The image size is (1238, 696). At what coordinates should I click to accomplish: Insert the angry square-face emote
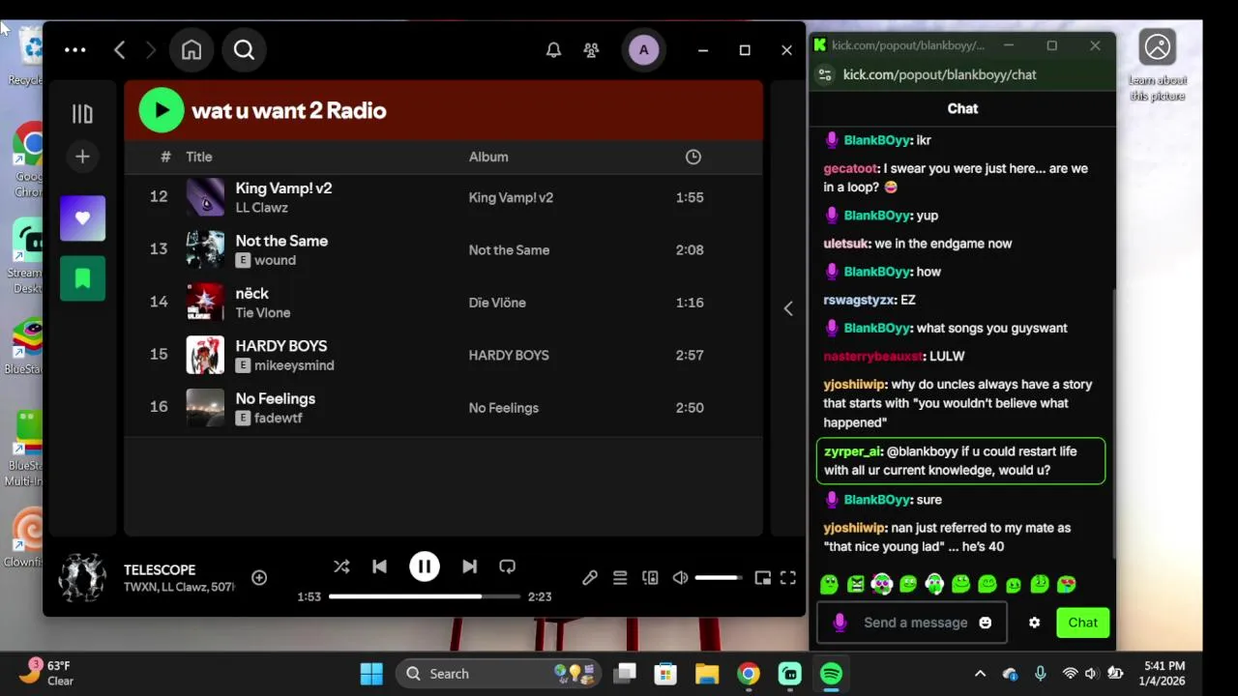point(856,584)
